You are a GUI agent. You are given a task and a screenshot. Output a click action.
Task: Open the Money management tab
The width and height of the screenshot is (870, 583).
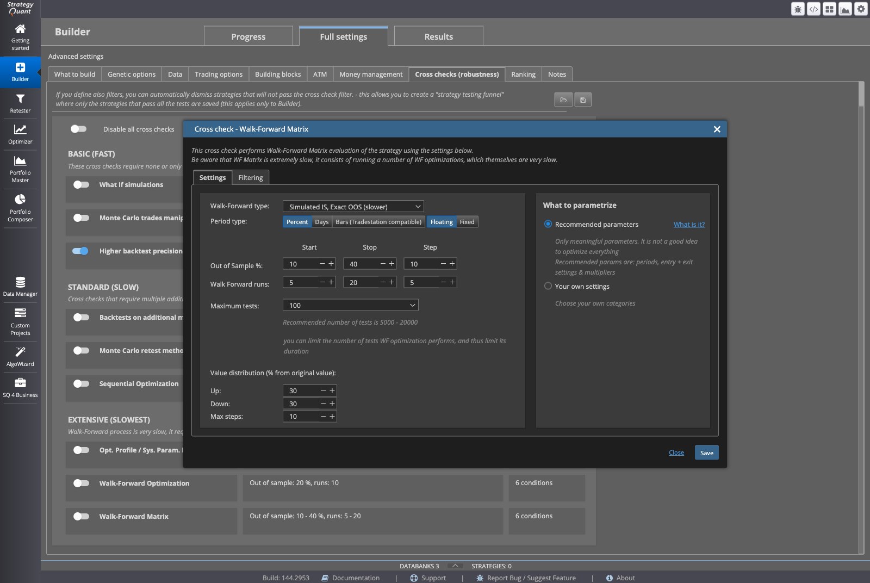371,74
